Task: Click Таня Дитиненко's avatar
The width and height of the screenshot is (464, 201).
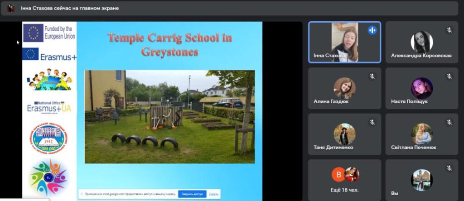Action: pyautogui.click(x=344, y=134)
